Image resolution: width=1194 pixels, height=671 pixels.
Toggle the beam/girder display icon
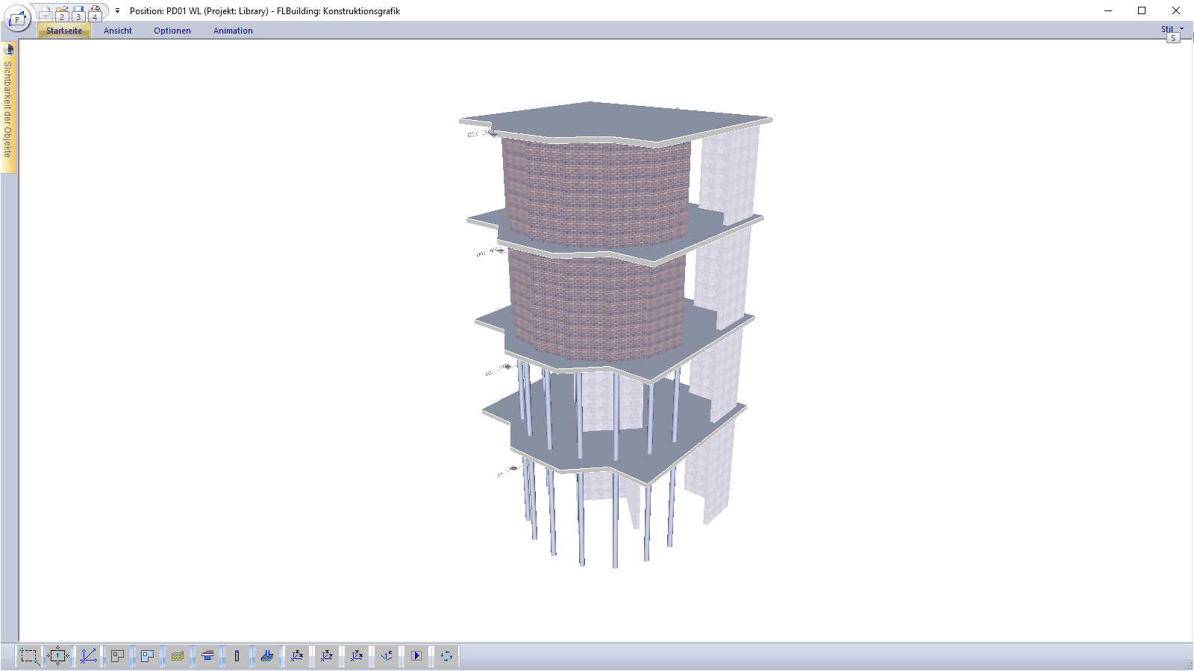207,656
